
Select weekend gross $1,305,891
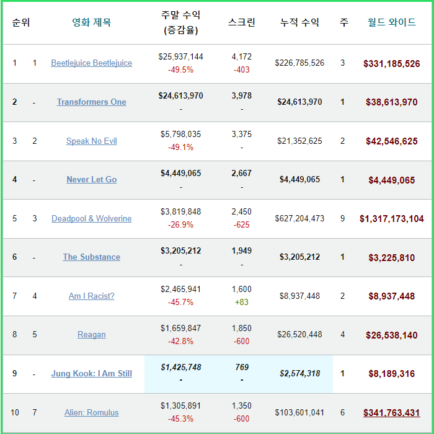pos(181,405)
